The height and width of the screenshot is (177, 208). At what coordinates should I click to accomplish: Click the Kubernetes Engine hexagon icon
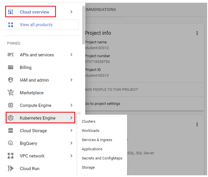click(11, 118)
